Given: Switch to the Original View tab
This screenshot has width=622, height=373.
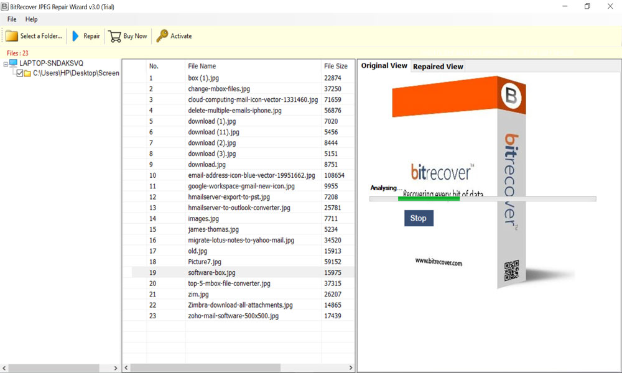Looking at the screenshot, I should 384,66.
